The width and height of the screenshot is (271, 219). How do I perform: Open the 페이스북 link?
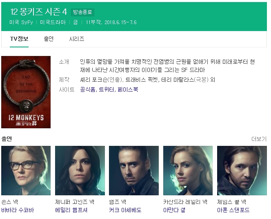click(128, 89)
